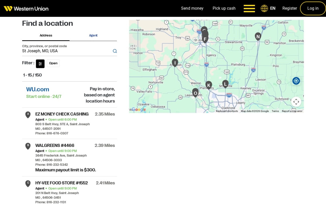The height and width of the screenshot is (204, 326).
Task: Click marker B beside Walgreens listing
Action: click(28, 146)
